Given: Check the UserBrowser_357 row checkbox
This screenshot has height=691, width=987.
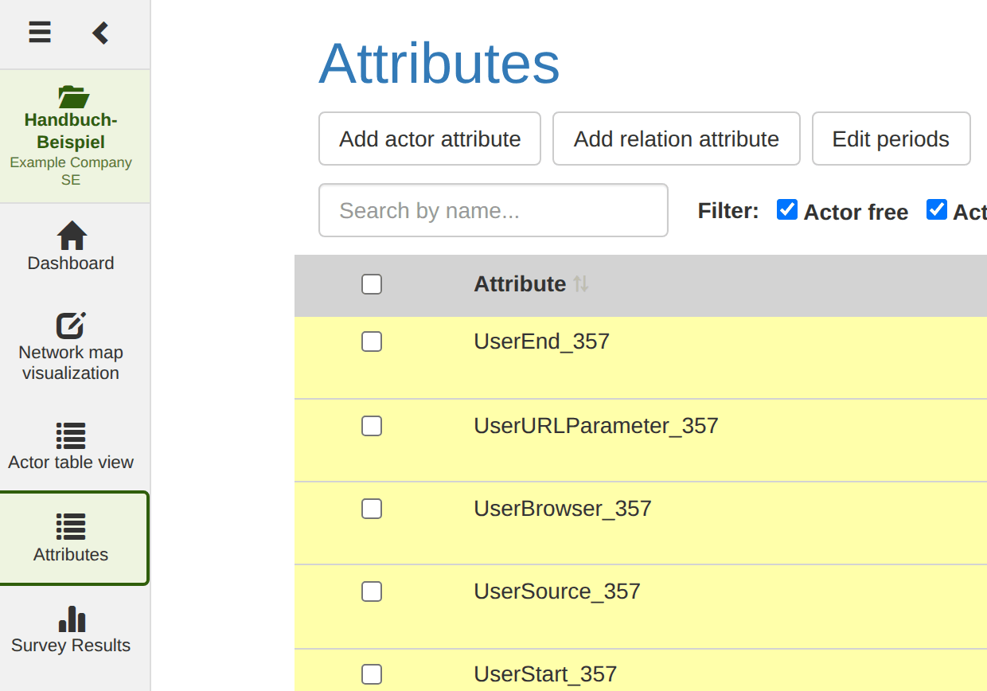Looking at the screenshot, I should (x=372, y=509).
